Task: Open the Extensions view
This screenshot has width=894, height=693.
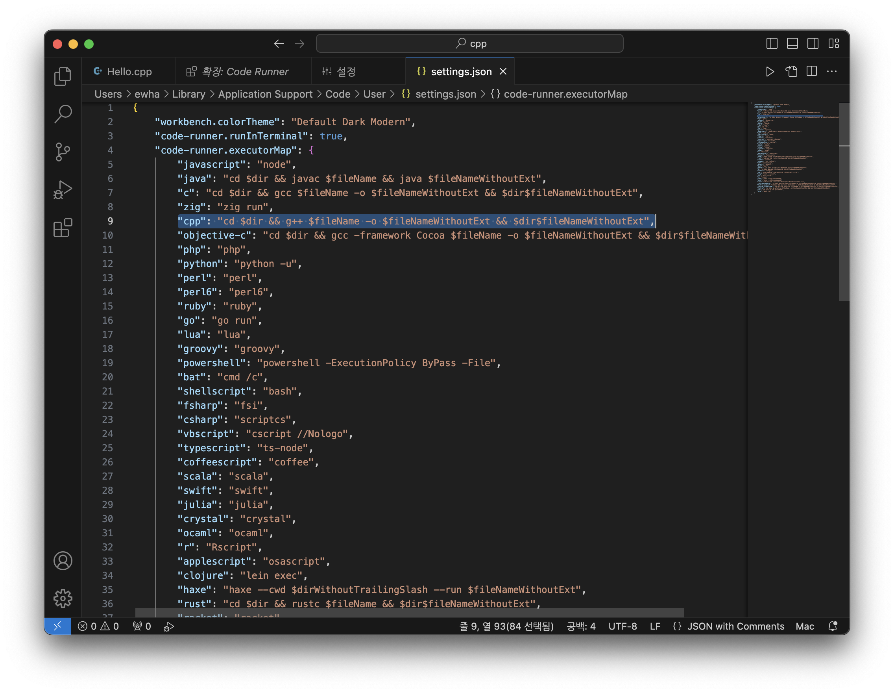Action: (63, 228)
